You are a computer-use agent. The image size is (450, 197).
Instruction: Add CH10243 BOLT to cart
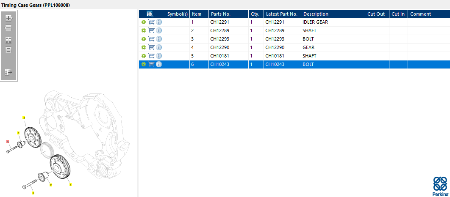[151, 64]
